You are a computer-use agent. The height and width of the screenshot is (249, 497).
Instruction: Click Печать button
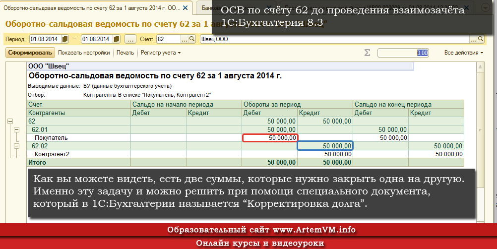[125, 53]
